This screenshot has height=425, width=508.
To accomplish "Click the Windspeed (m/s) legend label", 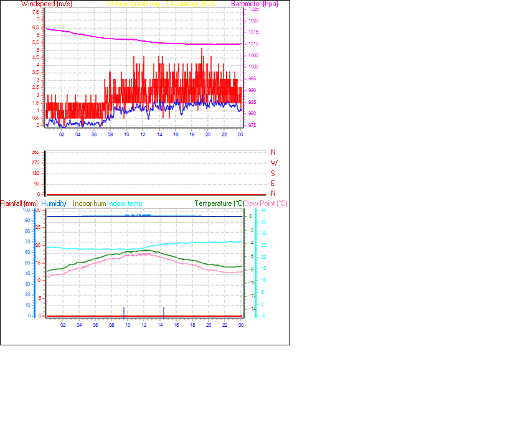I will click(x=47, y=4).
